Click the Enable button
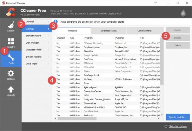The height and width of the screenshot is (131, 192). tap(178, 30)
